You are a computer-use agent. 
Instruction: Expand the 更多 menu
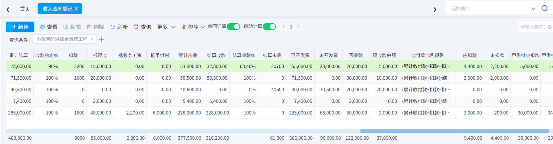(x=166, y=27)
